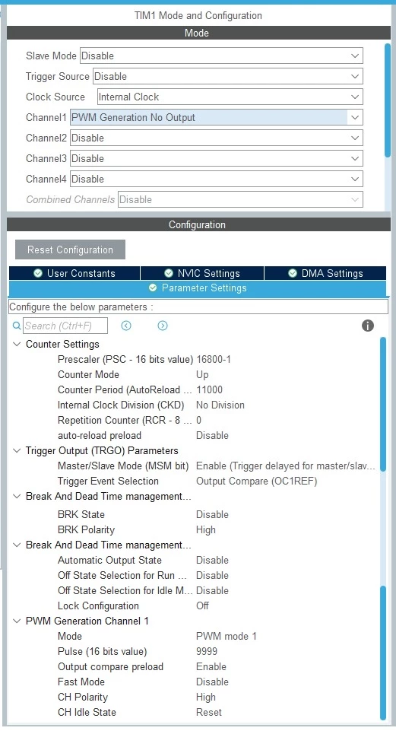Click BRK Polarity value High
This screenshot has width=396, height=731.
click(x=206, y=530)
